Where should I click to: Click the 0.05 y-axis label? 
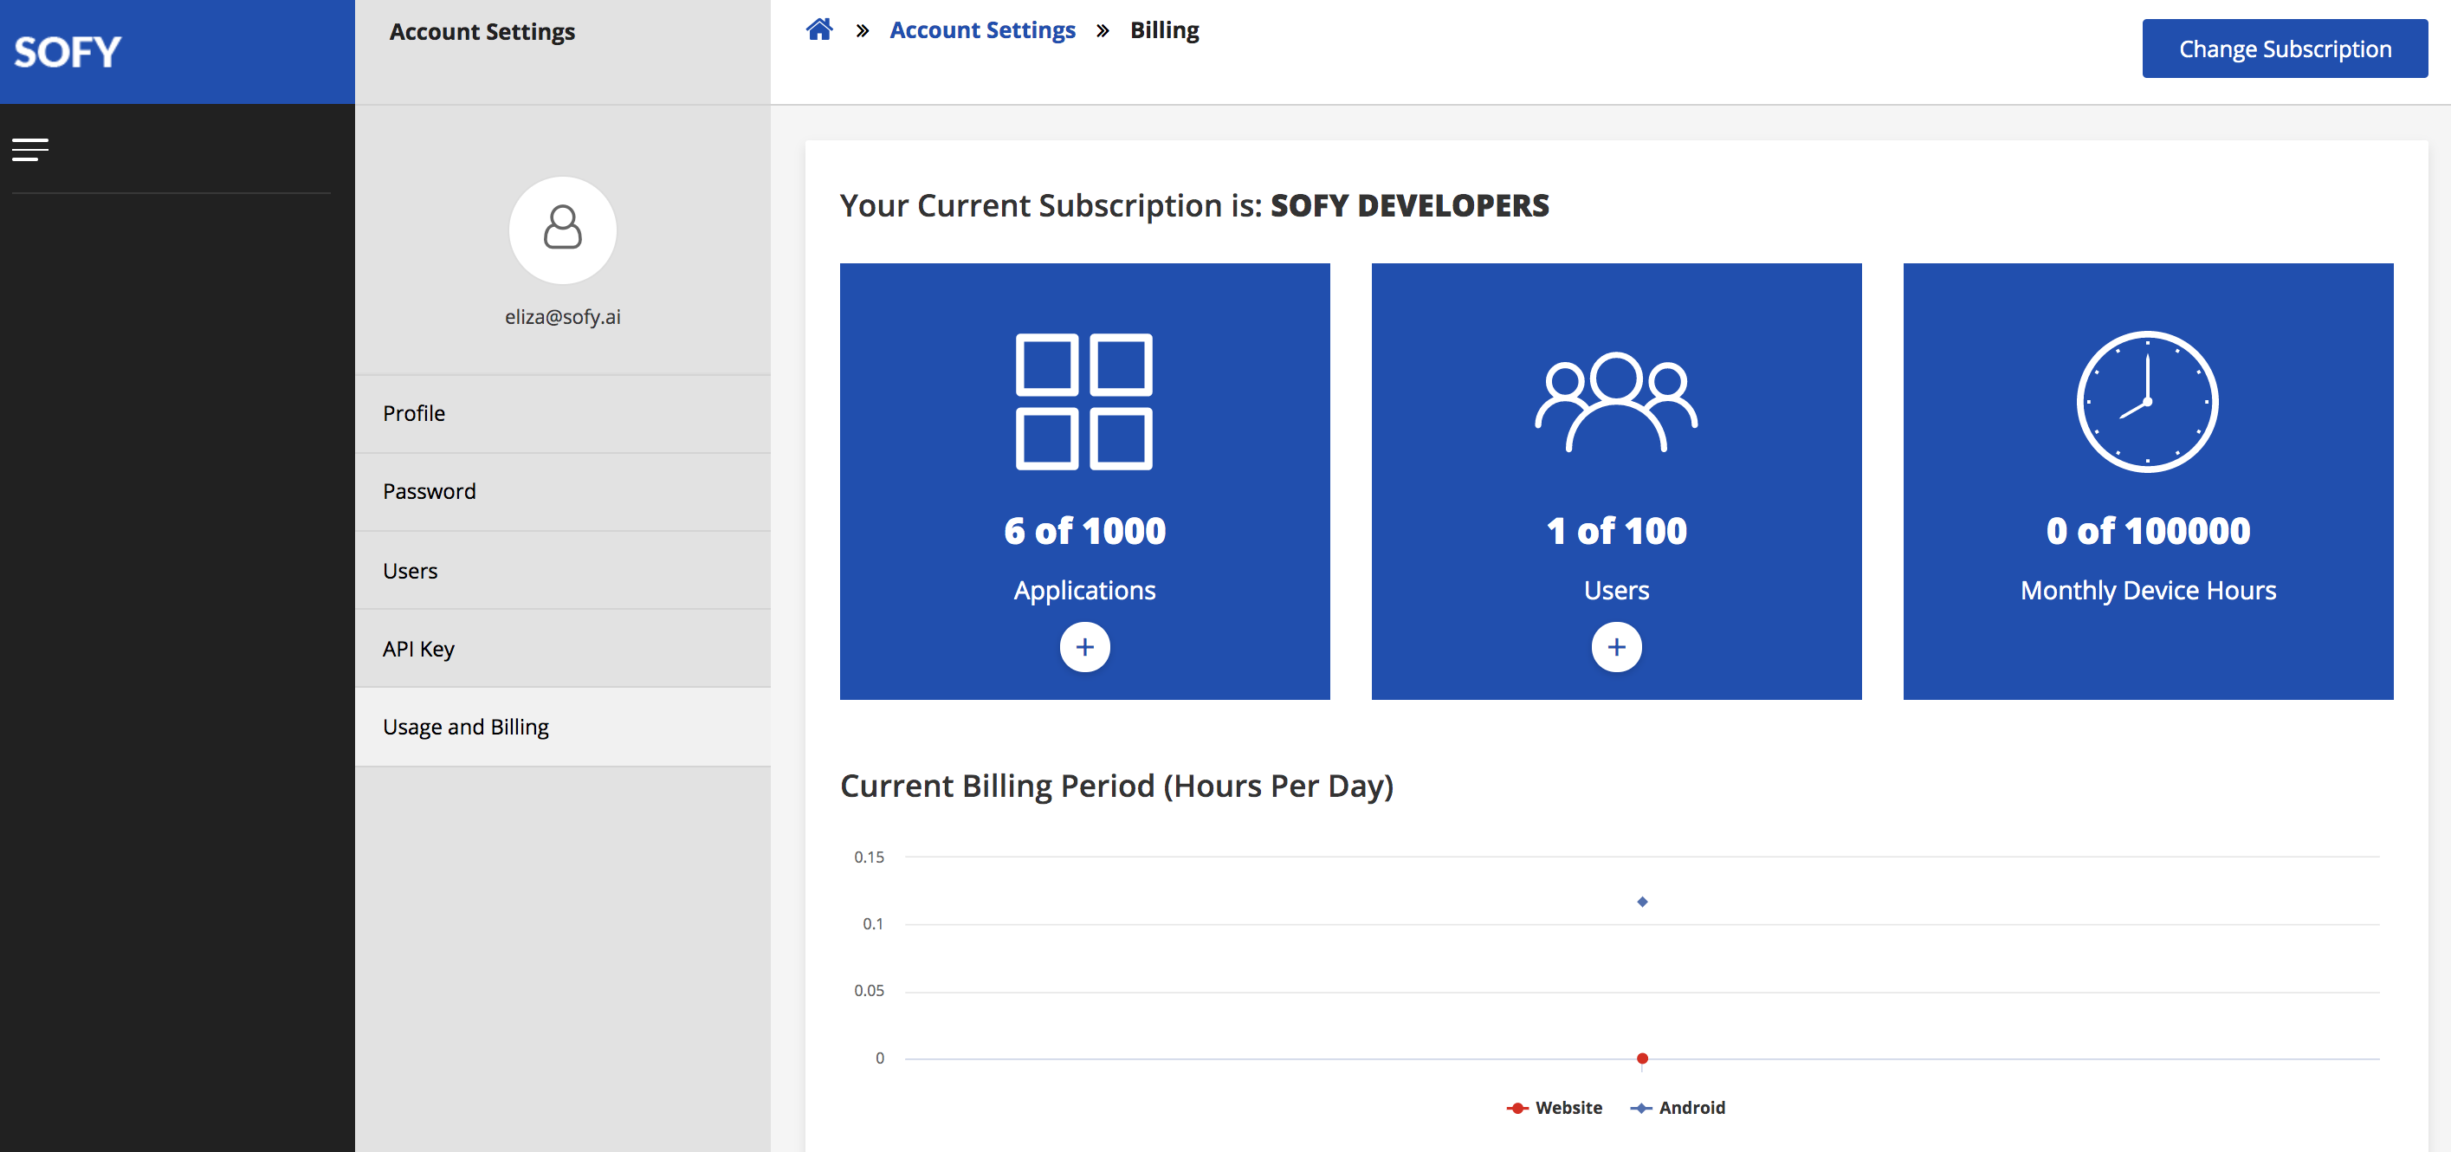coord(869,990)
